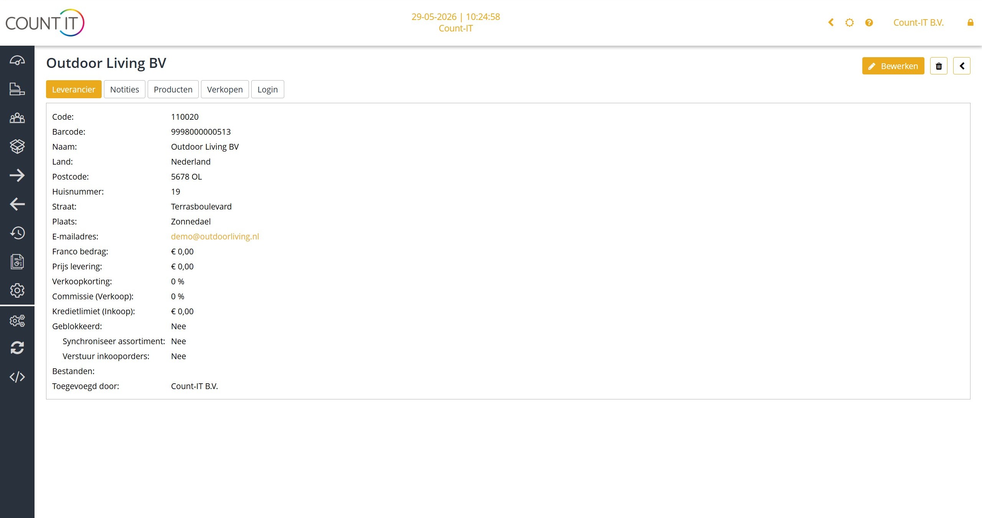Click the Terrasboulevard street value
982x518 pixels.
coord(201,207)
